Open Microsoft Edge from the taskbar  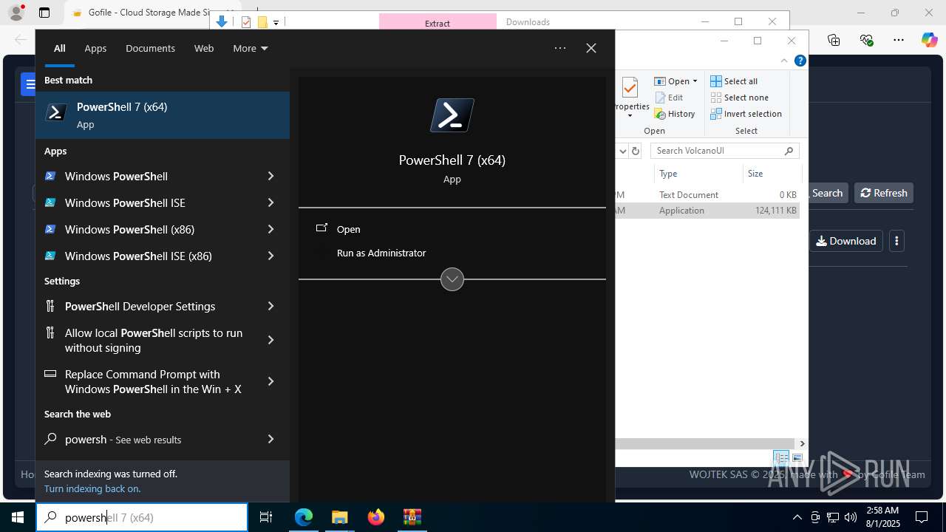click(304, 517)
